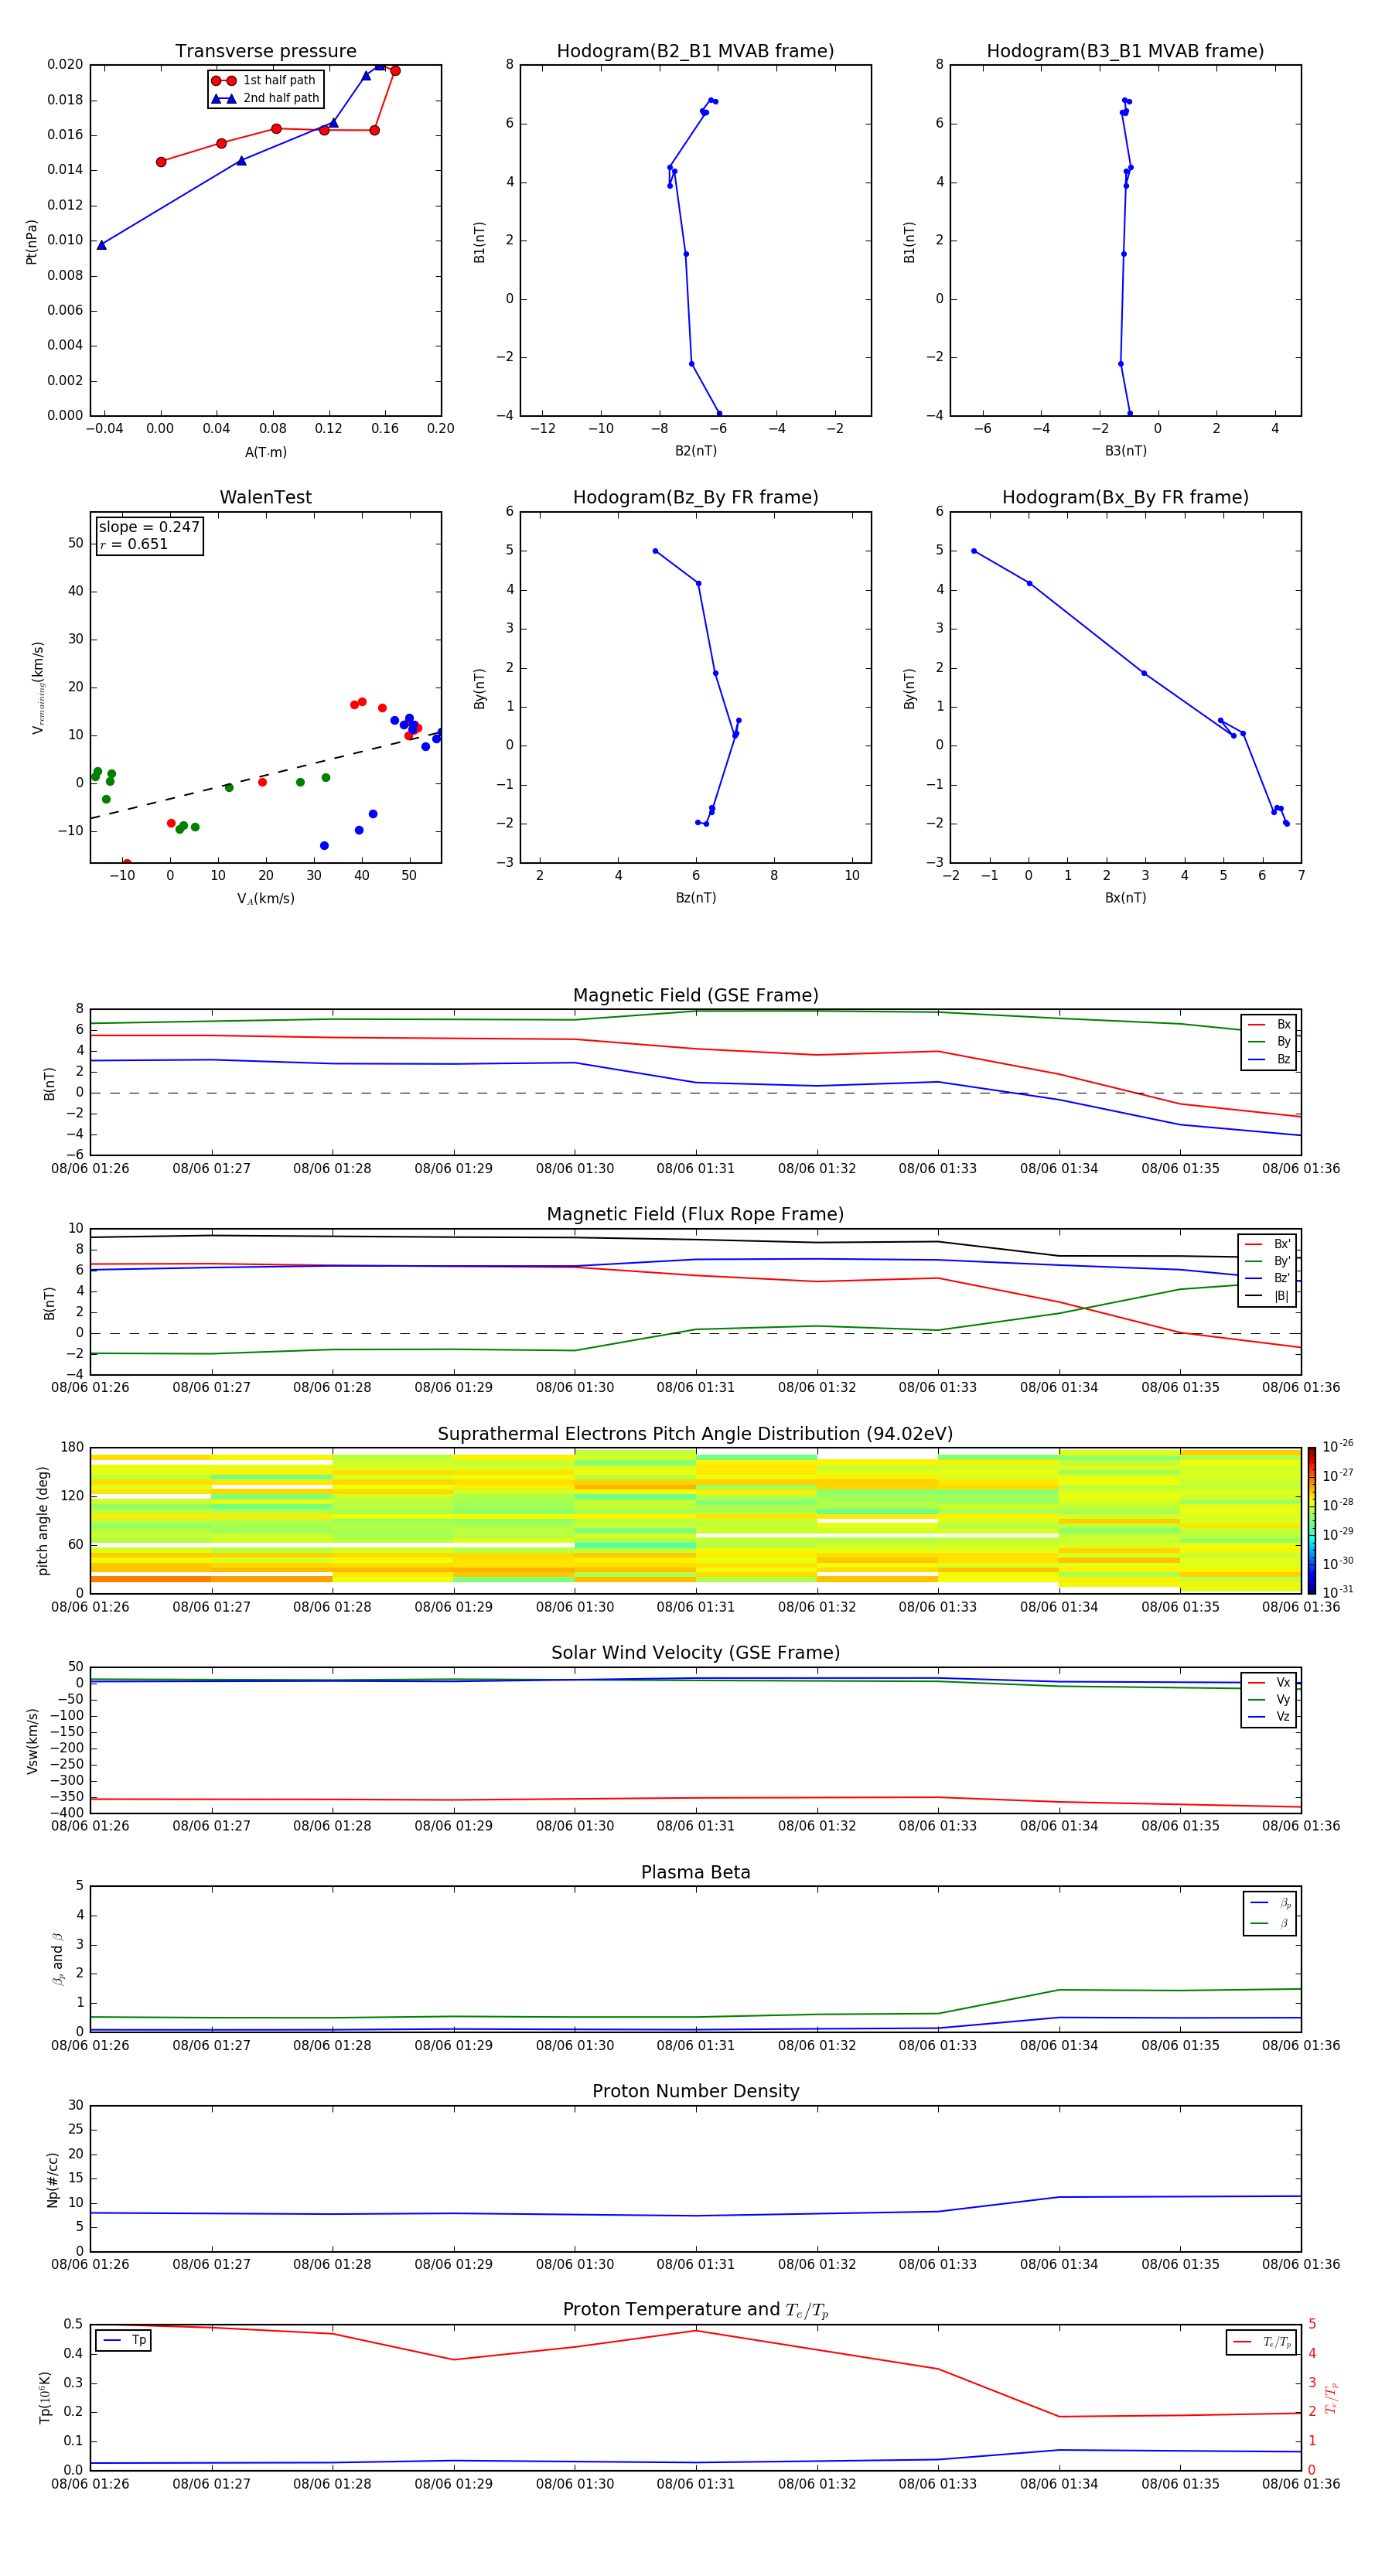This screenshot has height=2552, width=1392.
Task: Click the '2nd half path' legend entry
Action: (265, 98)
